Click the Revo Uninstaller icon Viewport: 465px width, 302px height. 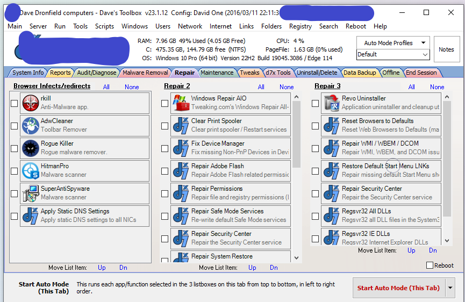pyautogui.click(x=332, y=103)
